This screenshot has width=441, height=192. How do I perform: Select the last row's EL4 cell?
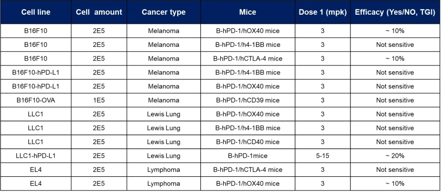pos(36,184)
